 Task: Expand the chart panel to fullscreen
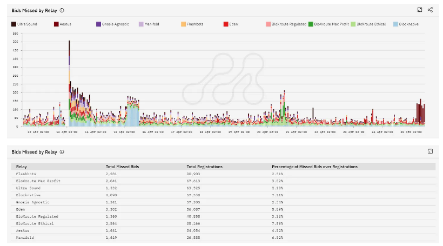[x=420, y=10]
